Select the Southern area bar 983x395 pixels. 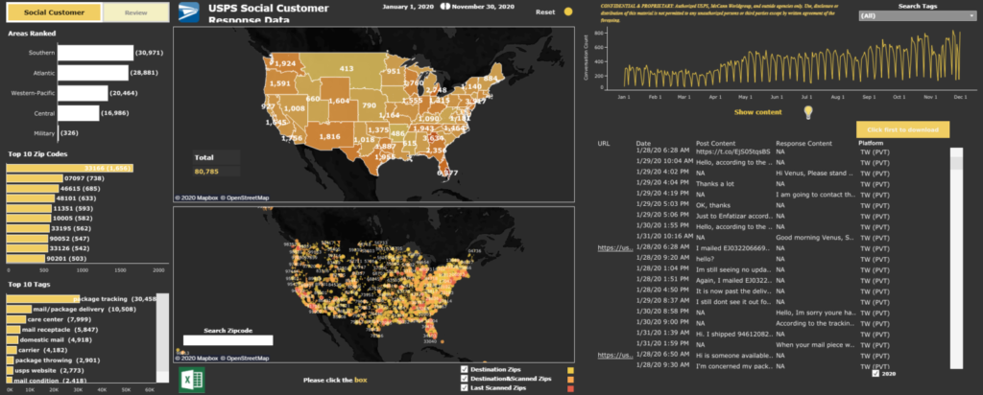tap(95, 53)
